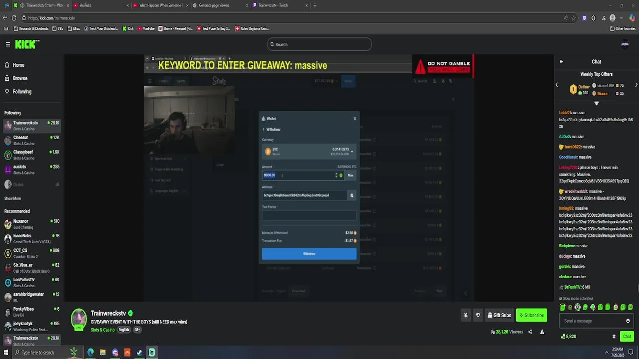
Task: Send the message with the Chat button
Action: (x=627, y=337)
